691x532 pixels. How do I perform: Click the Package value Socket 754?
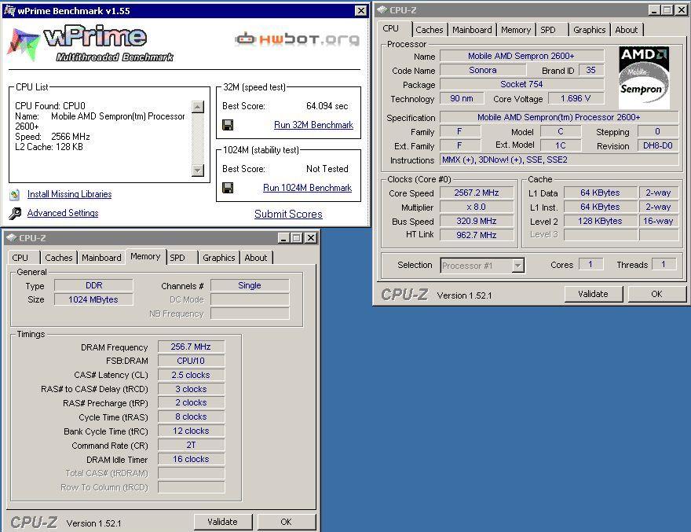tap(521, 84)
